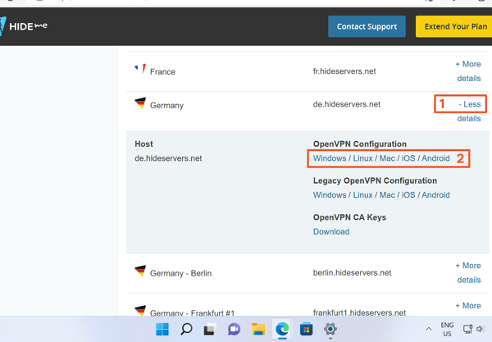Click the Germany - Berlin flag icon
This screenshot has height=342, width=492.
point(140,271)
